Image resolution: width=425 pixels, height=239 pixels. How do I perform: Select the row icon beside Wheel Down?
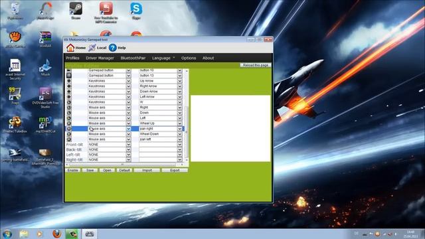click(69, 134)
